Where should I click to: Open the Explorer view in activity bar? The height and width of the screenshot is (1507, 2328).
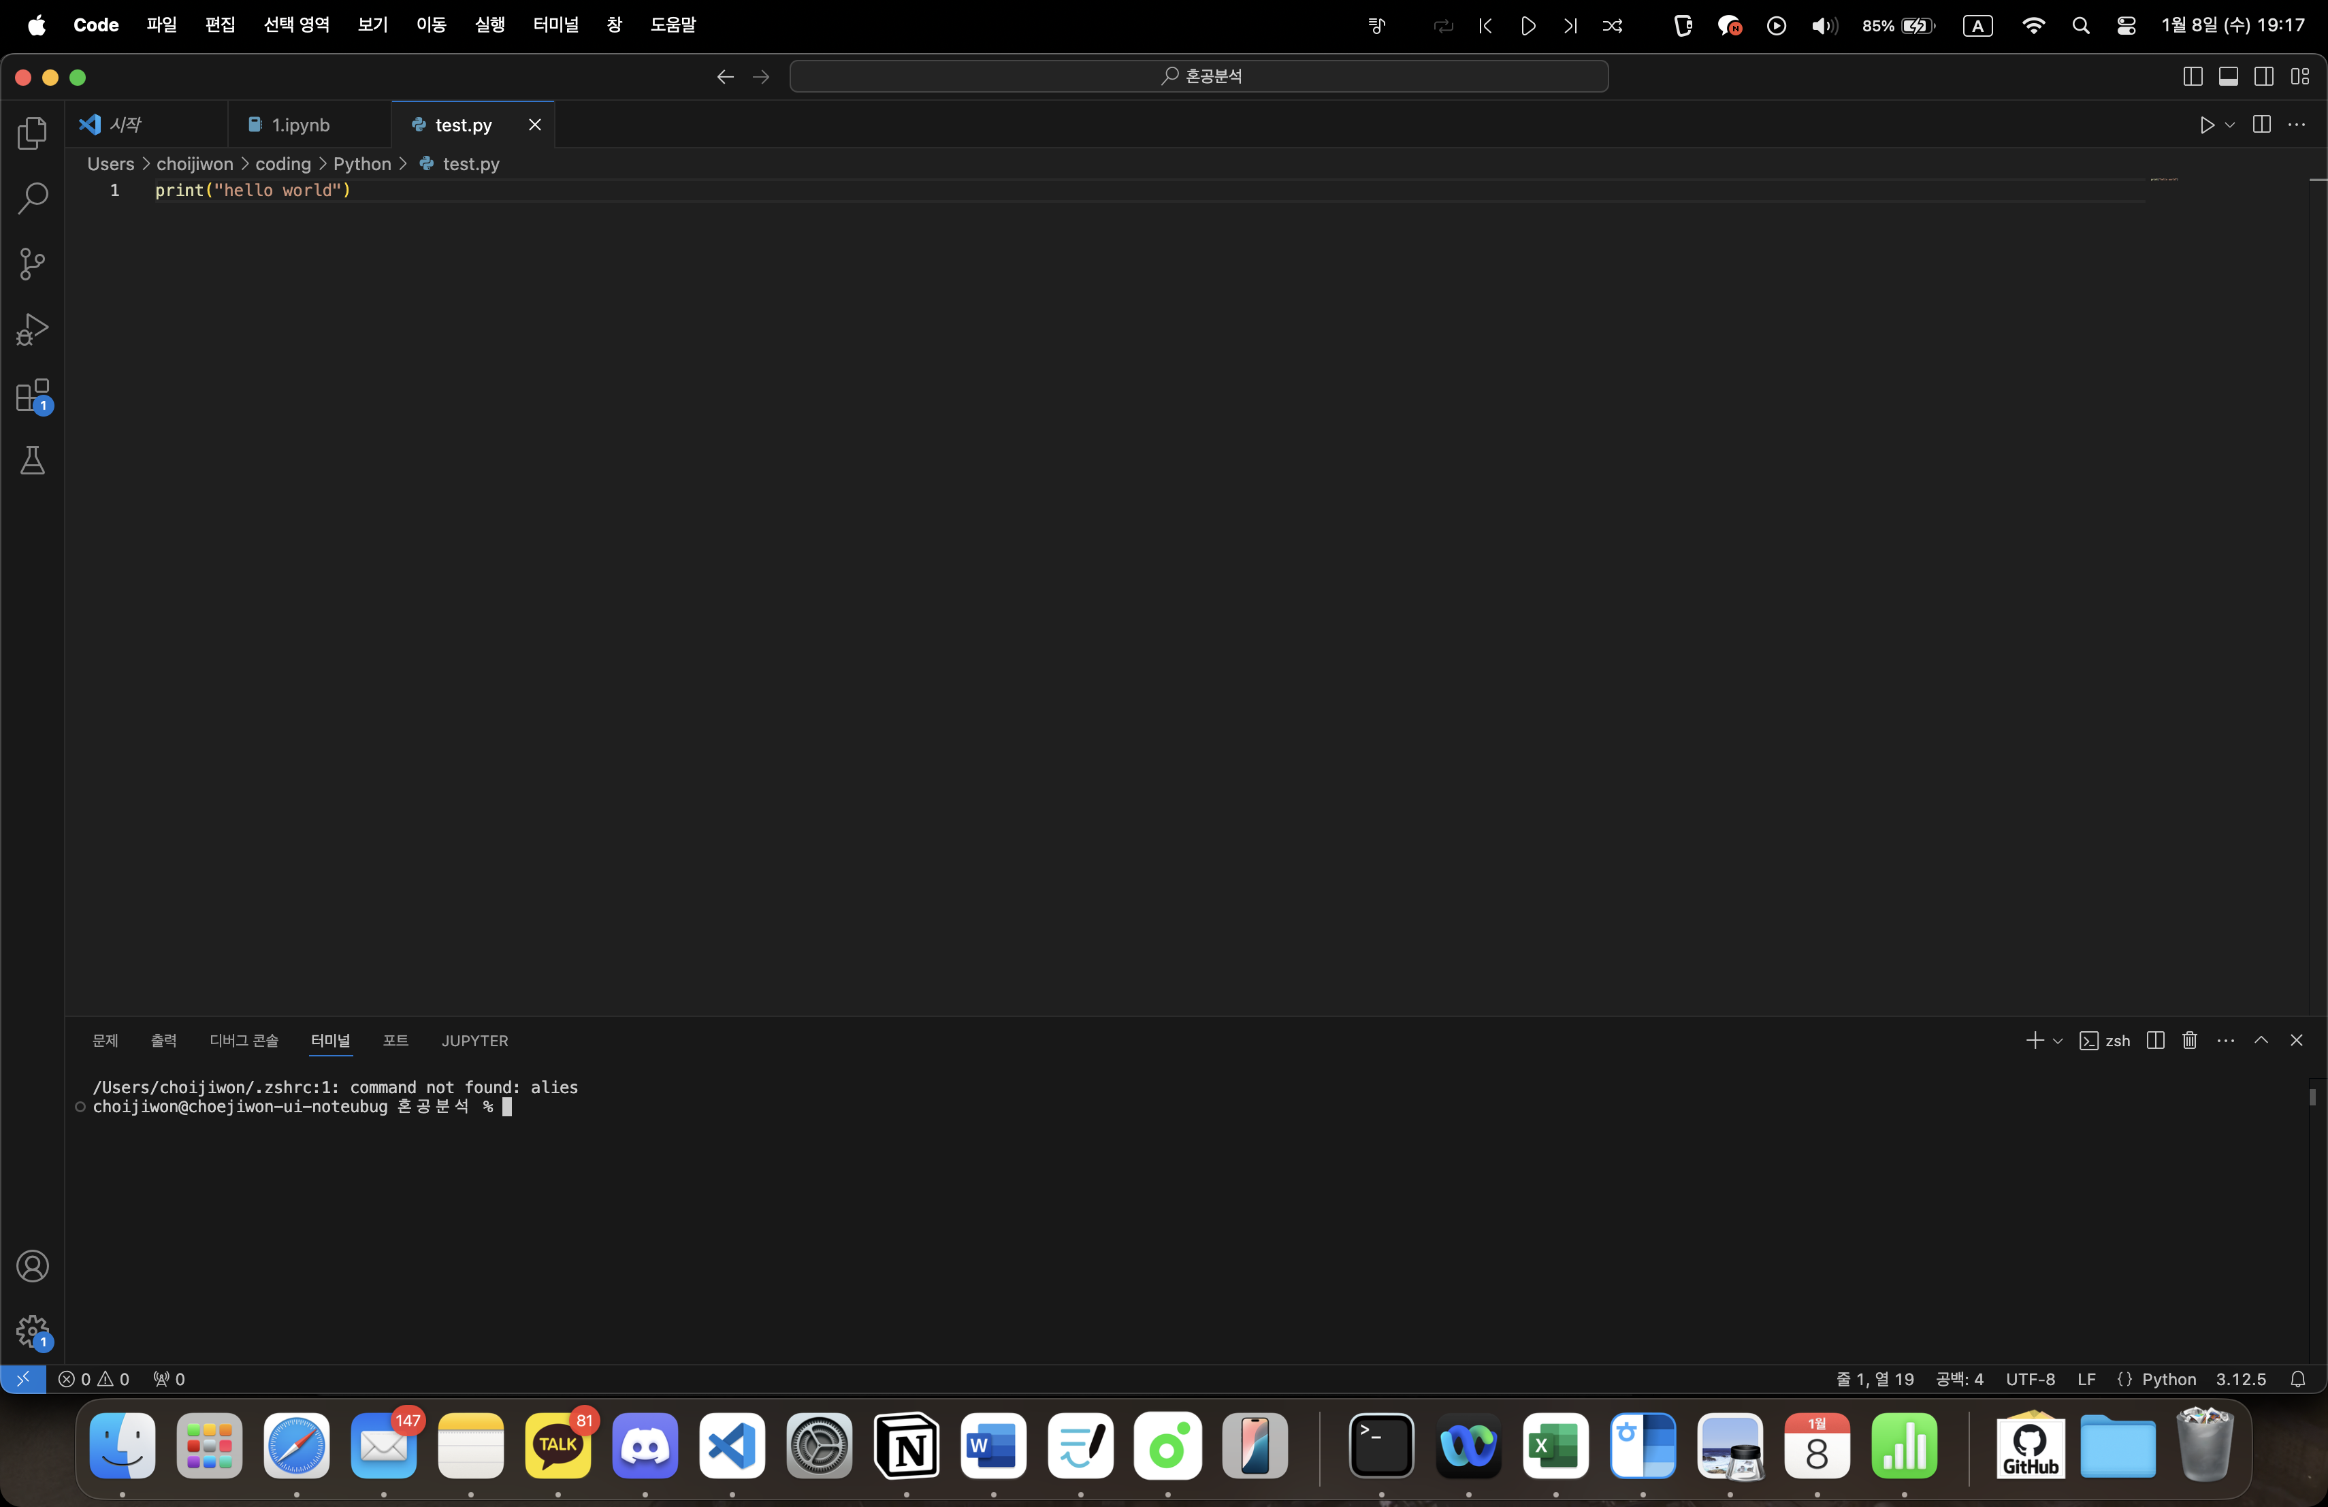[x=32, y=133]
